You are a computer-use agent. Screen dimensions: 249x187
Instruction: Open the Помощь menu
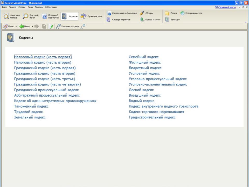click(x=39, y=7)
